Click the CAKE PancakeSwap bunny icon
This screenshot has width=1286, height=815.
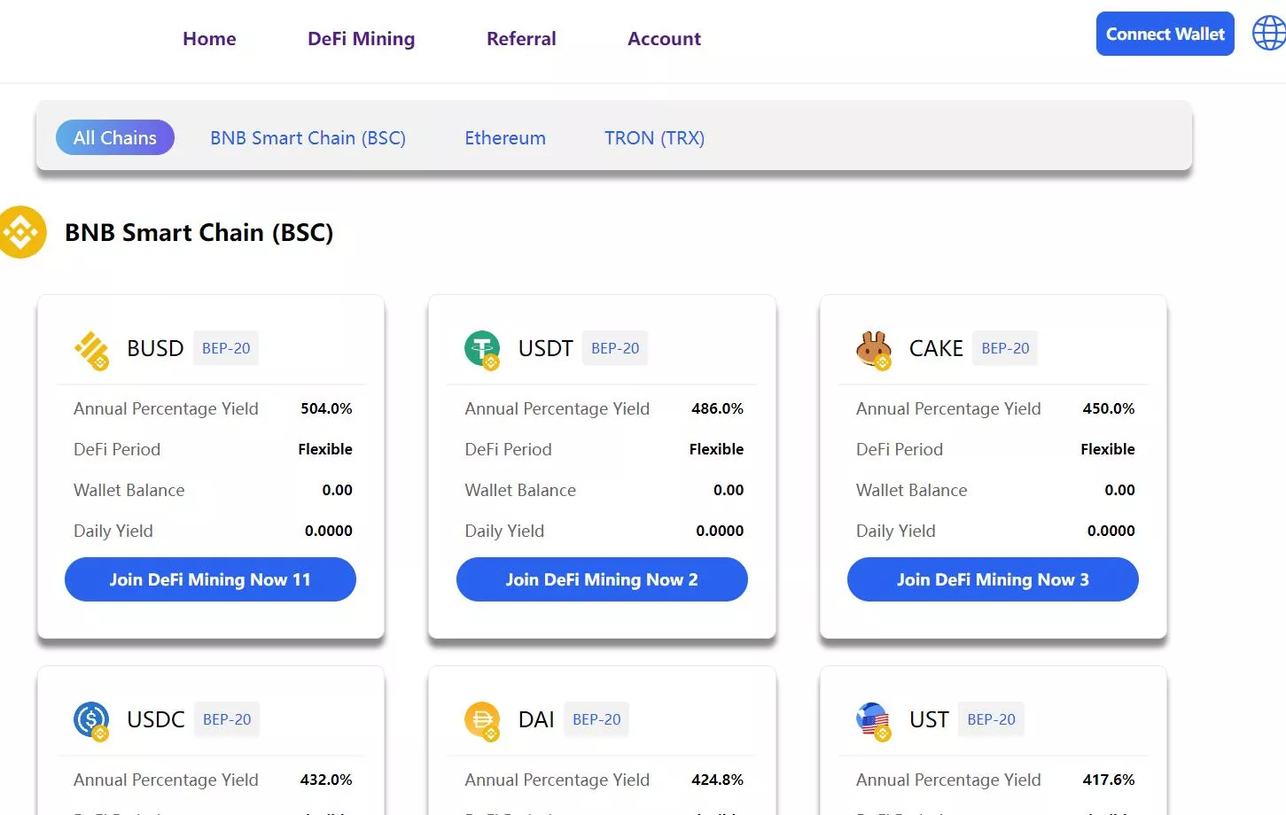click(873, 349)
